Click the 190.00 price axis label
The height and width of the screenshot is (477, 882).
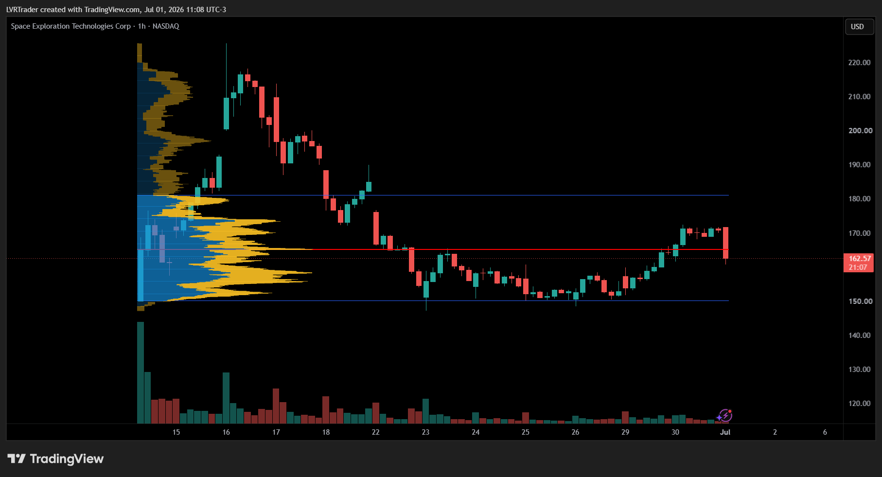click(x=859, y=164)
